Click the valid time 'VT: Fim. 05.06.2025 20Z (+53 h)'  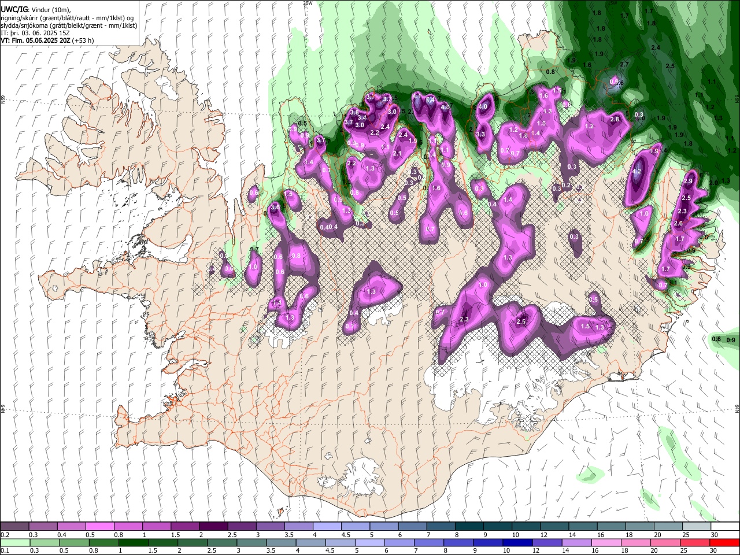coord(47,40)
